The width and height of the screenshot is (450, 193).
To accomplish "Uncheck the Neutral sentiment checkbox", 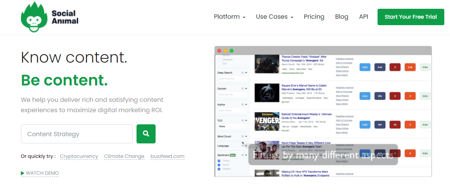I will click(x=219, y=165).
